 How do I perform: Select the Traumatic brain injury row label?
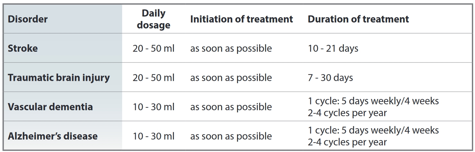click(x=59, y=77)
